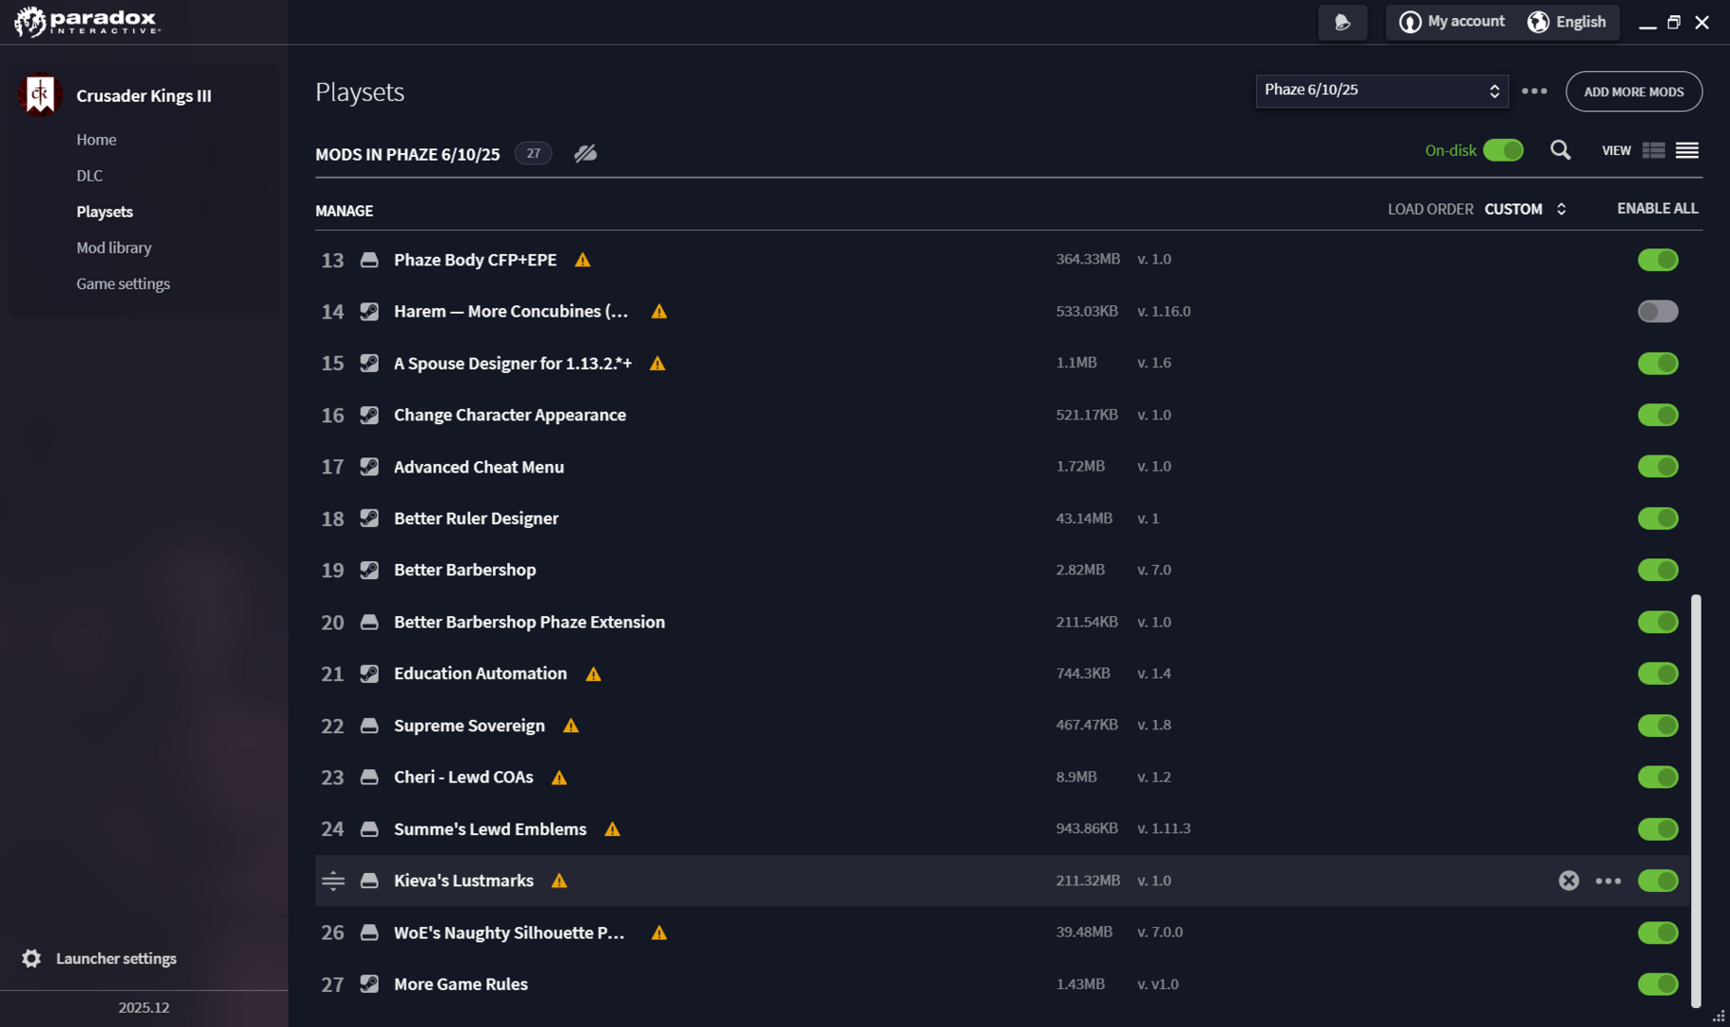Click version v. 7.0.0 of WoE's mod
Viewport: 1730px width, 1027px height.
[1160, 932]
